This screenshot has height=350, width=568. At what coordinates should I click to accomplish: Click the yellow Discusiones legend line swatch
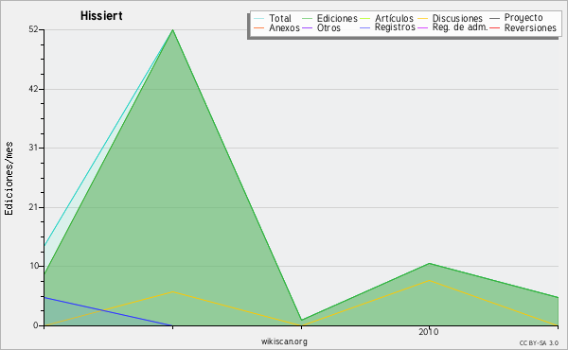[x=423, y=18]
